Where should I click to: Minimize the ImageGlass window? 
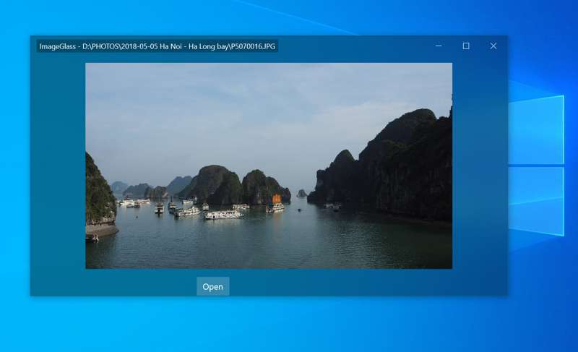pyautogui.click(x=439, y=46)
